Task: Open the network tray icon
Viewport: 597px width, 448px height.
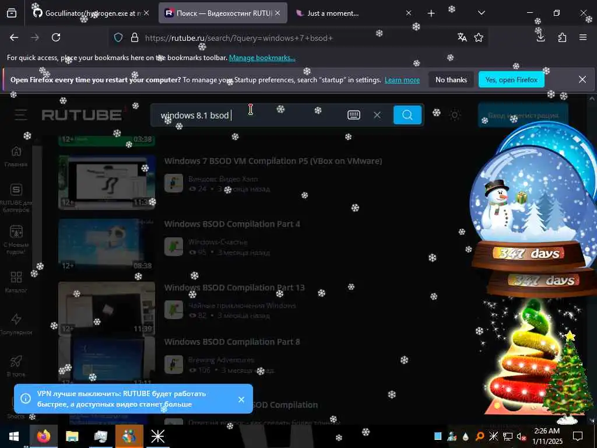Action: tap(508, 436)
